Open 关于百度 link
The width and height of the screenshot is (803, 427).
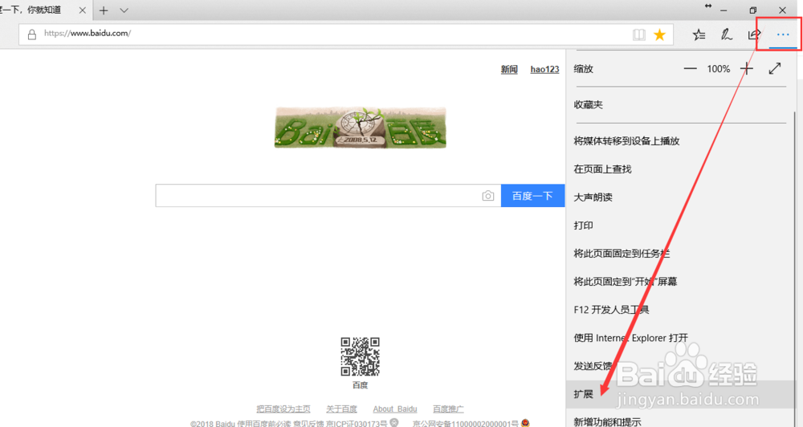(341, 409)
